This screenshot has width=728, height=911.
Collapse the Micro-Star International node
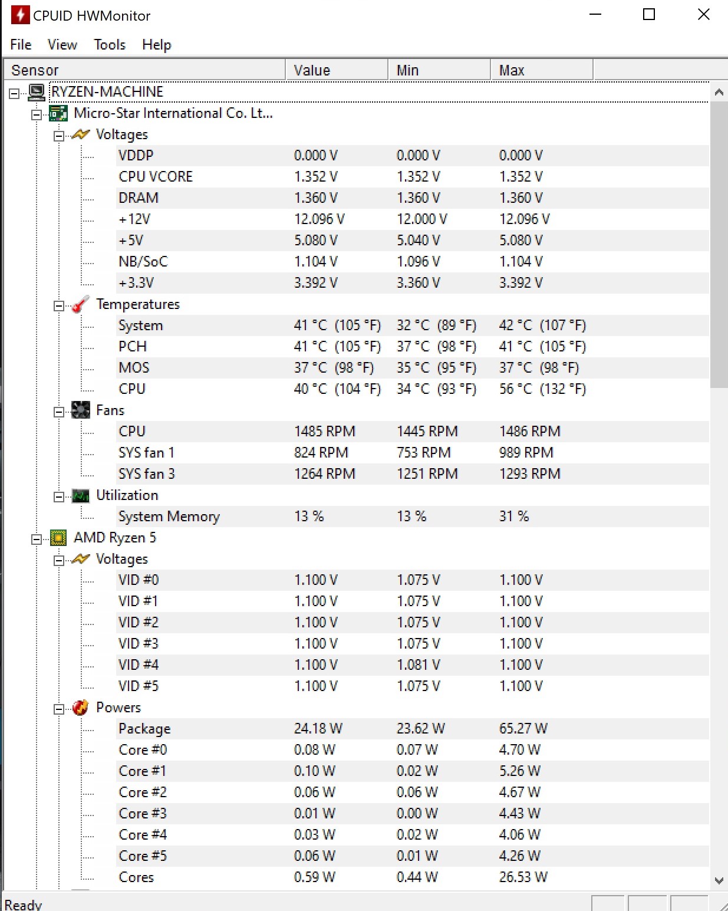pos(37,114)
